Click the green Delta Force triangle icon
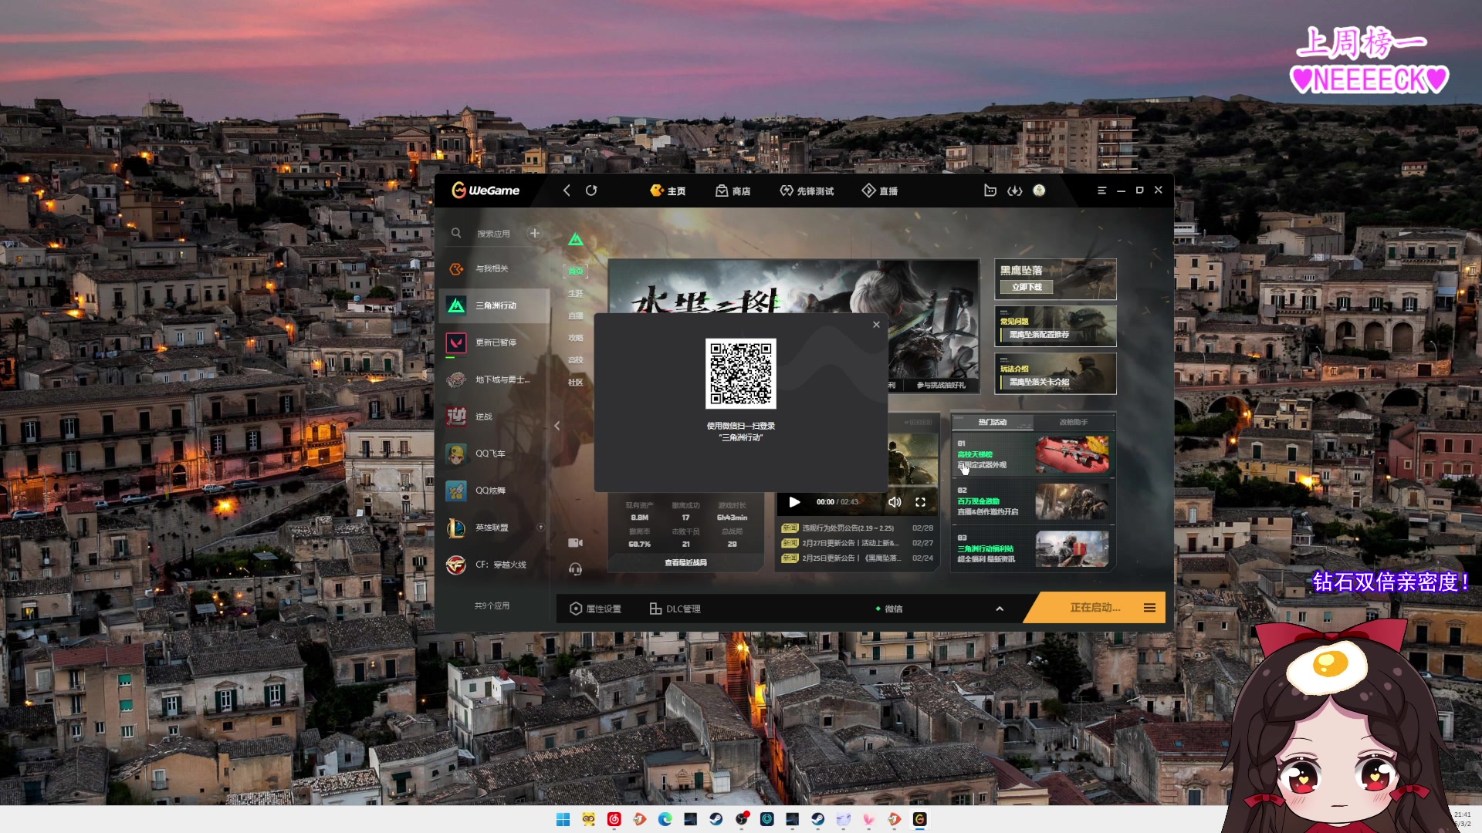This screenshot has width=1482, height=833. click(576, 240)
